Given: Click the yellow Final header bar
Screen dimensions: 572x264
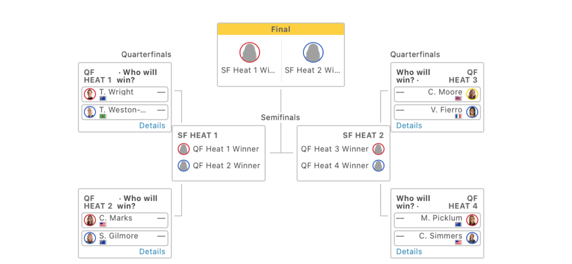Looking at the screenshot, I should (x=280, y=30).
